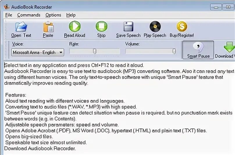Click 'Opens big-sized files.' line
The height and width of the screenshot is (155, 235).
(x=29, y=136)
